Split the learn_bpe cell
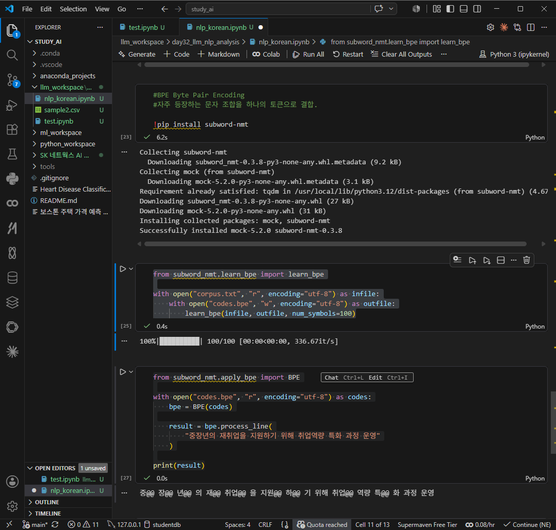 click(x=501, y=260)
